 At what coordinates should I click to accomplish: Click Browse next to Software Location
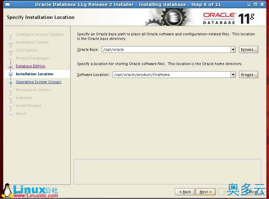tap(249, 75)
